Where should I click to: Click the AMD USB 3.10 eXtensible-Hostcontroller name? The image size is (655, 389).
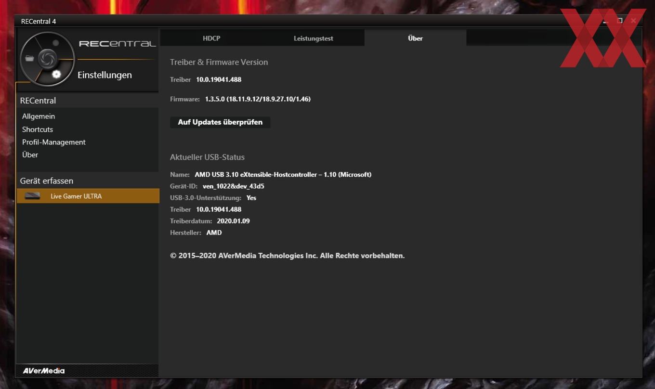(x=283, y=175)
